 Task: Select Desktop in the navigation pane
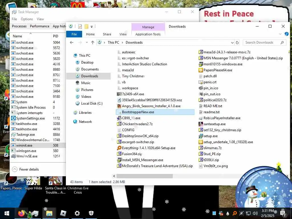[87, 62]
